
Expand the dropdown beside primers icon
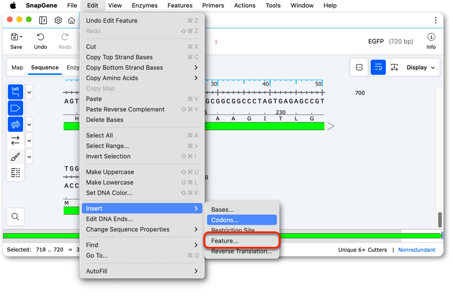click(29, 141)
